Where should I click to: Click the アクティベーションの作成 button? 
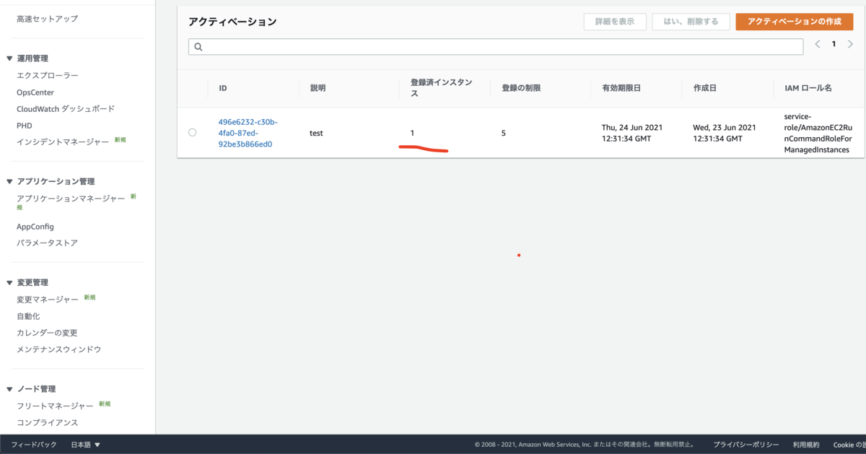(795, 22)
